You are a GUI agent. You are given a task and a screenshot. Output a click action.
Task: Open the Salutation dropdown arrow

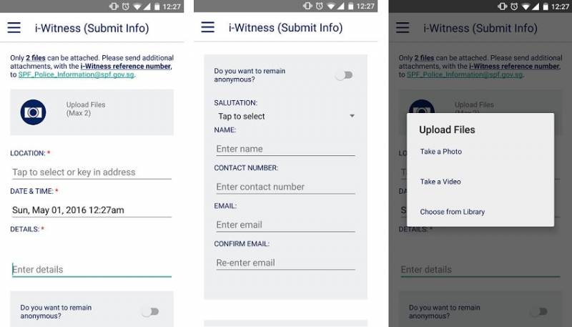(352, 116)
